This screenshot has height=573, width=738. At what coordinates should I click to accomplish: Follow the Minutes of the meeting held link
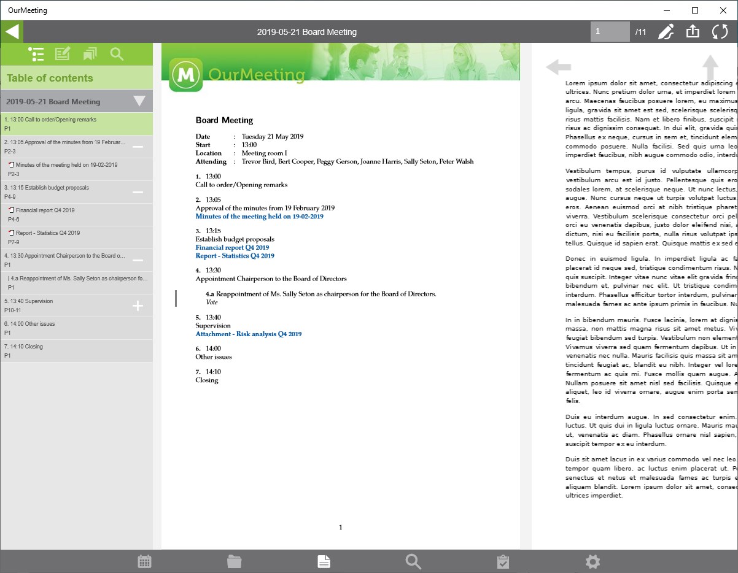pyautogui.click(x=259, y=217)
